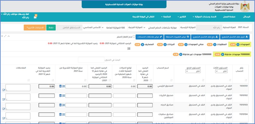Click account number 11010101 cell

click(244, 86)
